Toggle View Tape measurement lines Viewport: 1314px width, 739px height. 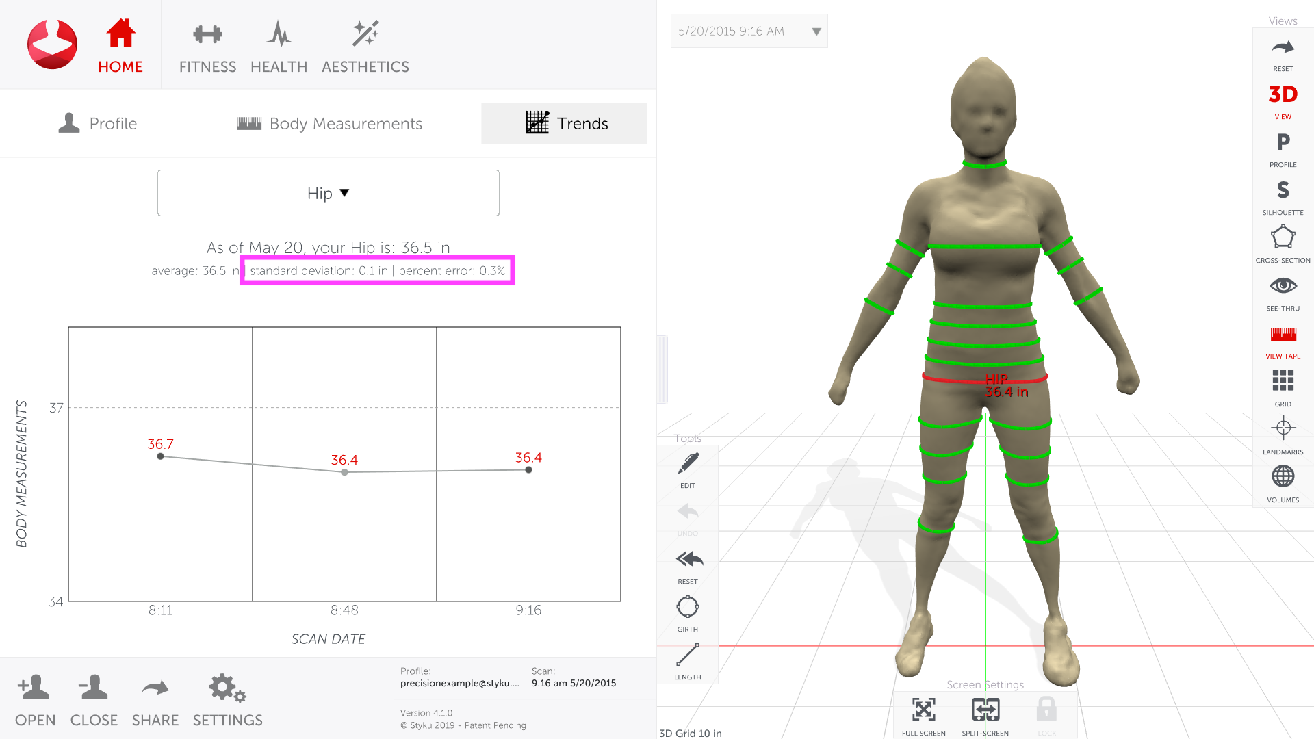(1283, 335)
